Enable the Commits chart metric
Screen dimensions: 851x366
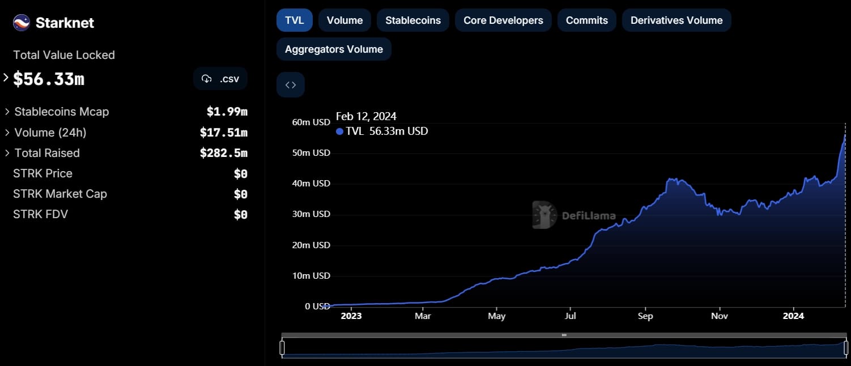point(586,20)
